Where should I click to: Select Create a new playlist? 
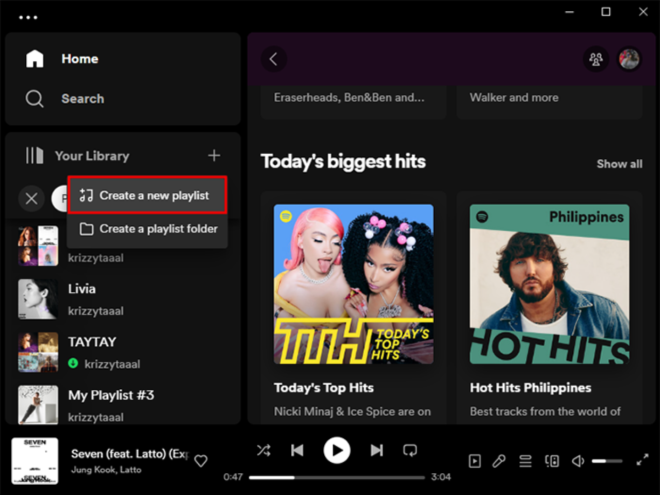point(154,195)
